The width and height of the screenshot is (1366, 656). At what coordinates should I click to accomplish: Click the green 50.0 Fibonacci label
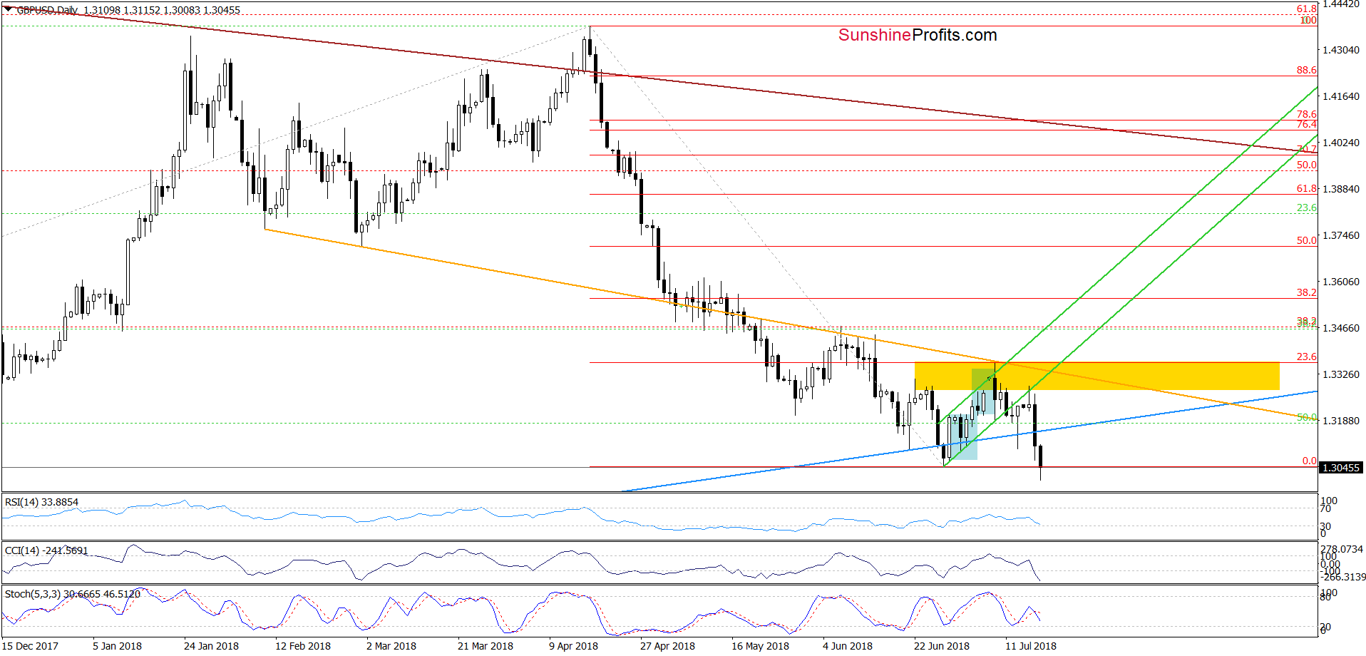point(1306,418)
